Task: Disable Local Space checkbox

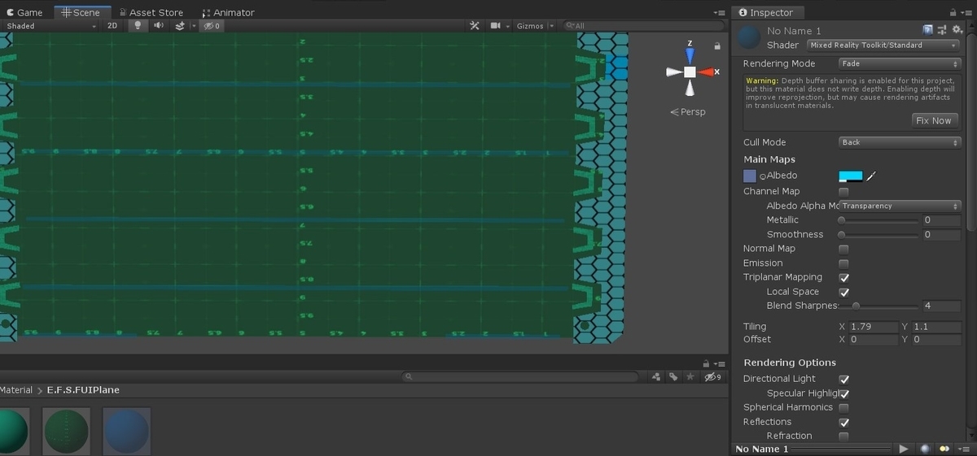Action: tap(843, 292)
